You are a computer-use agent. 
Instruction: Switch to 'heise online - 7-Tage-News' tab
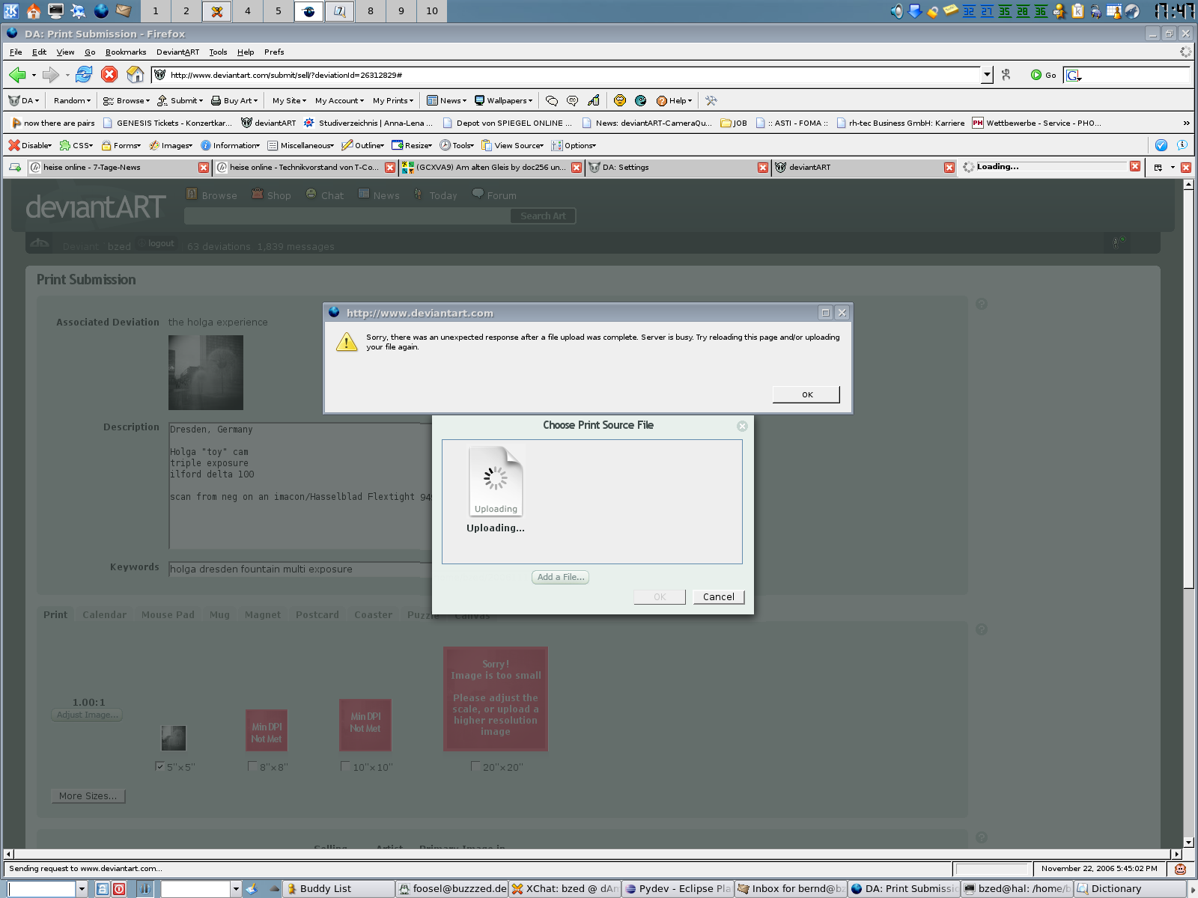[112, 167]
